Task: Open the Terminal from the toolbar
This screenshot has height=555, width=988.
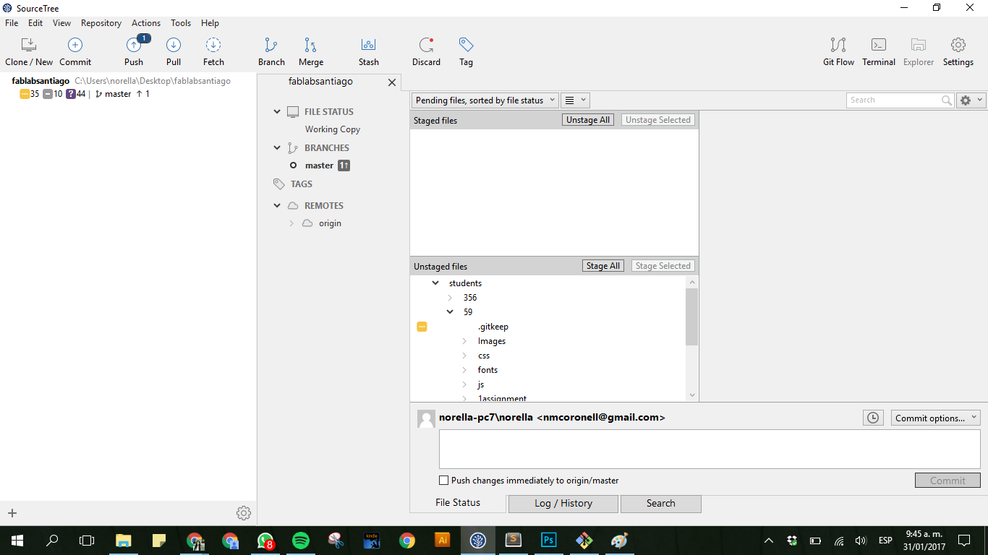Action: [x=879, y=46]
